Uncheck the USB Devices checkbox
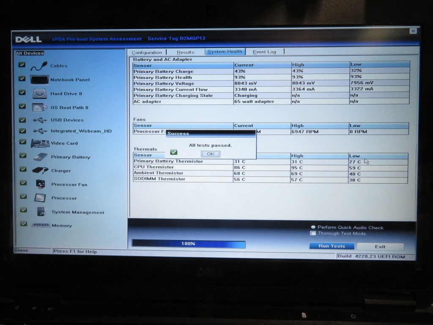Image resolution: width=433 pixels, height=325 pixels. [22, 120]
